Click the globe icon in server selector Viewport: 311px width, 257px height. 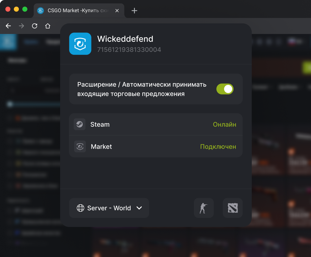81,208
